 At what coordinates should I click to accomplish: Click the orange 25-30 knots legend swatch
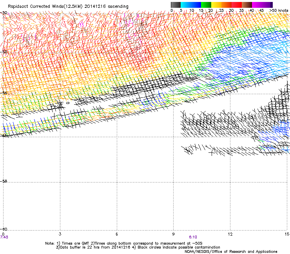227,5
